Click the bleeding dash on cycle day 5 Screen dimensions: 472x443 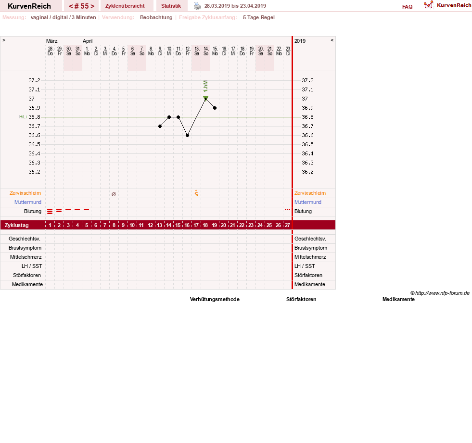click(87, 209)
